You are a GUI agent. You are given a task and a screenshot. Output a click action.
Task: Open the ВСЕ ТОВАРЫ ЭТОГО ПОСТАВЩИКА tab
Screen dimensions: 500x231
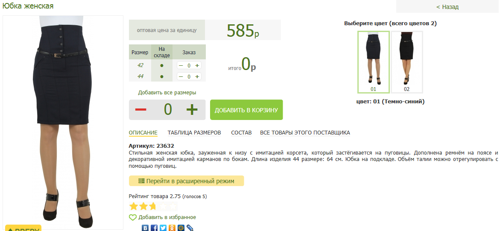[305, 133]
